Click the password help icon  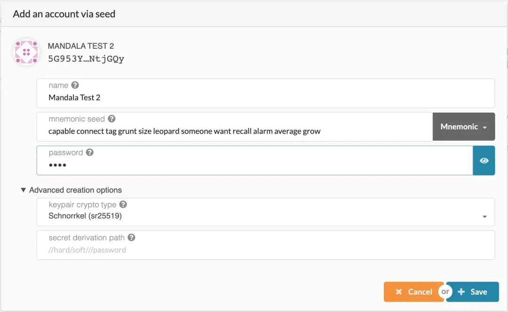89,152
